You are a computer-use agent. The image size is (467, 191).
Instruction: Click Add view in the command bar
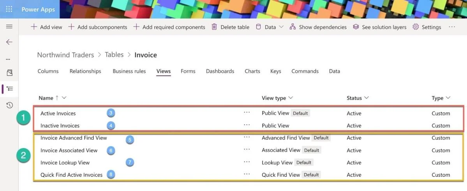46,27
